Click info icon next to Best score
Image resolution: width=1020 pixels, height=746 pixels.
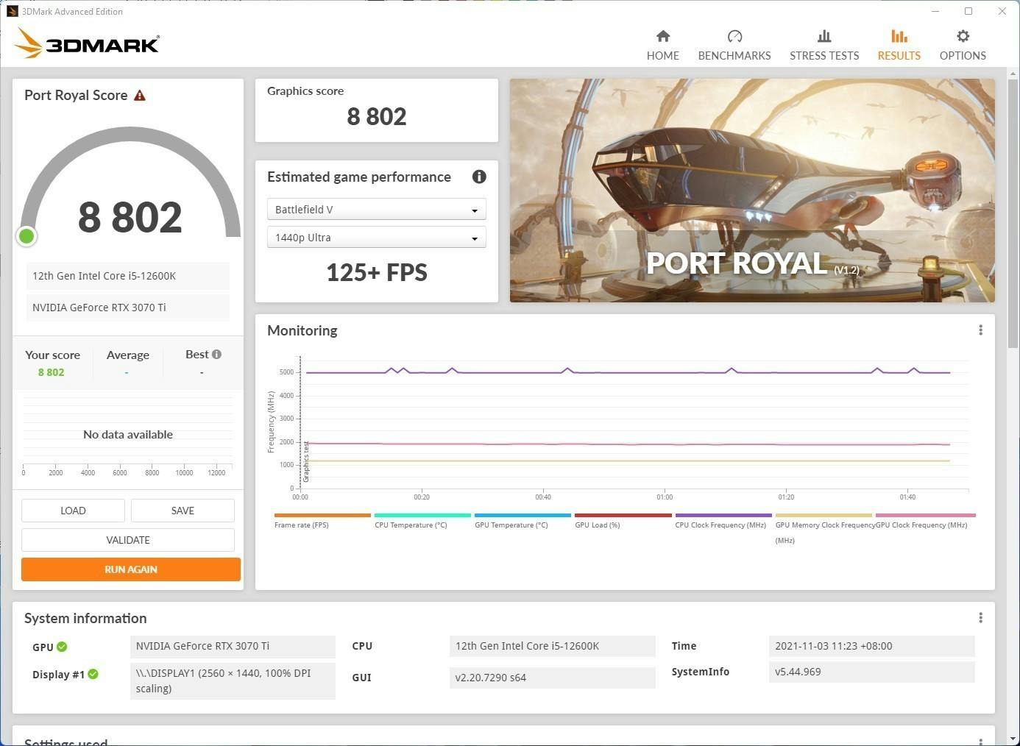(x=216, y=355)
